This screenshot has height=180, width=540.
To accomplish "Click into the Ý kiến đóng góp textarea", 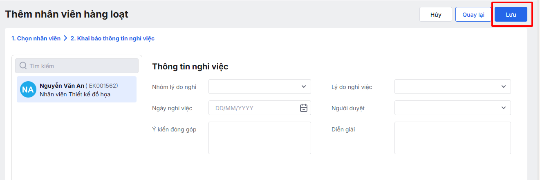I will 260,138.
